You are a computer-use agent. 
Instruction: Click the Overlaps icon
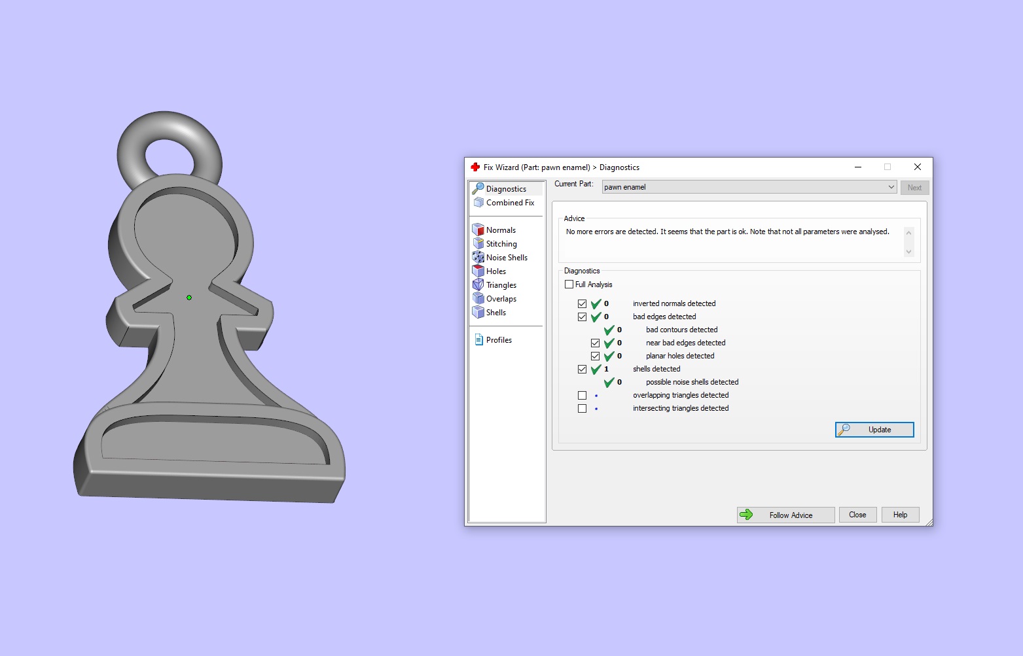tap(478, 299)
